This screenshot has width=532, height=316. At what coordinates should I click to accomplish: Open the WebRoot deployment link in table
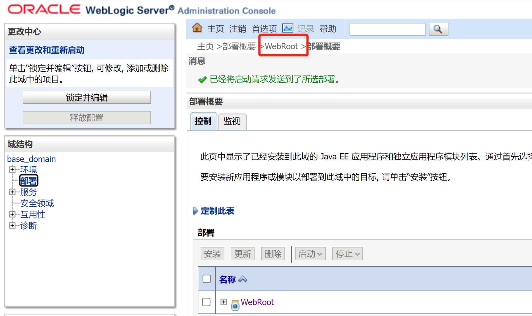pos(257,302)
